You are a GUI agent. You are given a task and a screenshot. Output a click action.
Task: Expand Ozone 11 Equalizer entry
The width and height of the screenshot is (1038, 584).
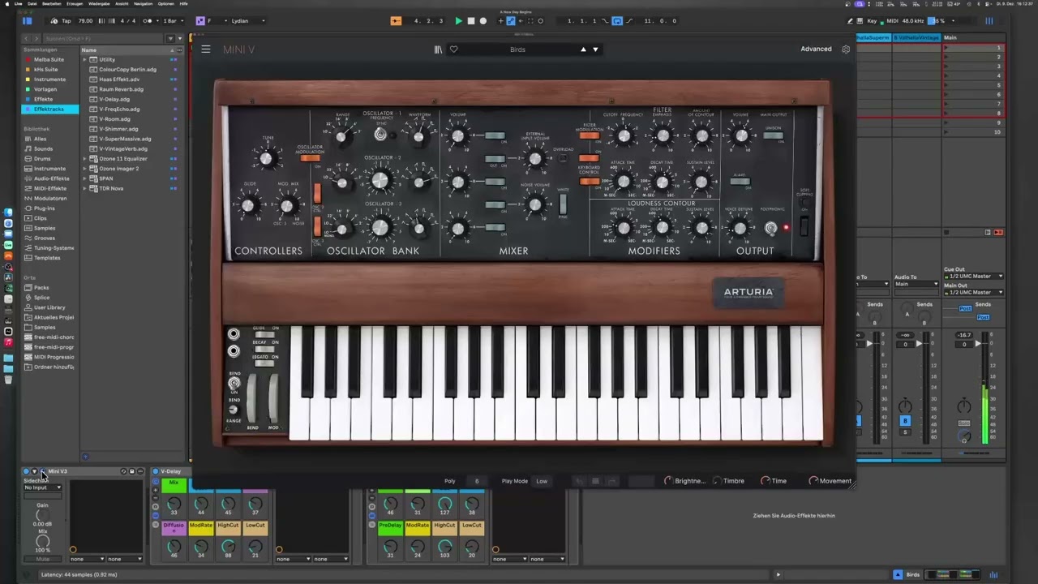tap(84, 159)
